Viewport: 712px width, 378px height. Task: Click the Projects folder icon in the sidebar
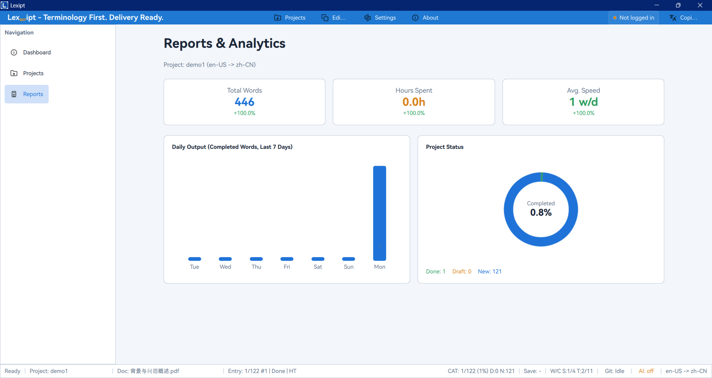[14, 73]
